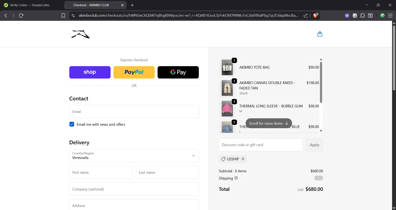
Task: Pay with PayPal button
Action: point(134,72)
